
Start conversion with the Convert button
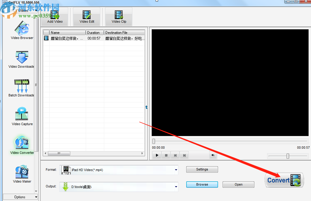(x=284, y=180)
